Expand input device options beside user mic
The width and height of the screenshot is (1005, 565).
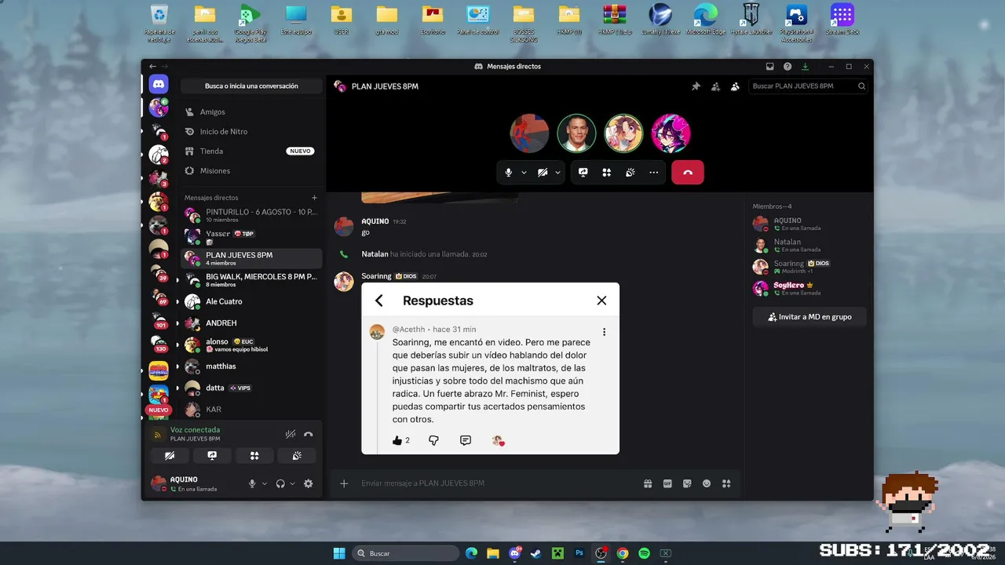point(265,484)
